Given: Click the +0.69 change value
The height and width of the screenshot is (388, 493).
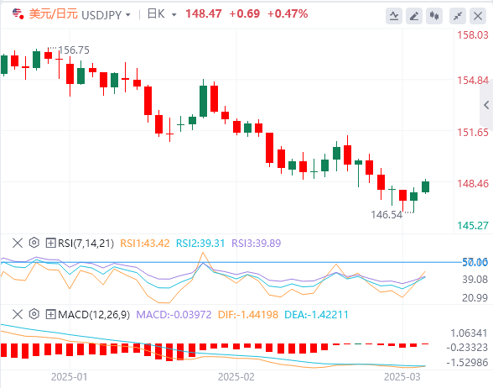Looking at the screenshot, I should (245, 13).
